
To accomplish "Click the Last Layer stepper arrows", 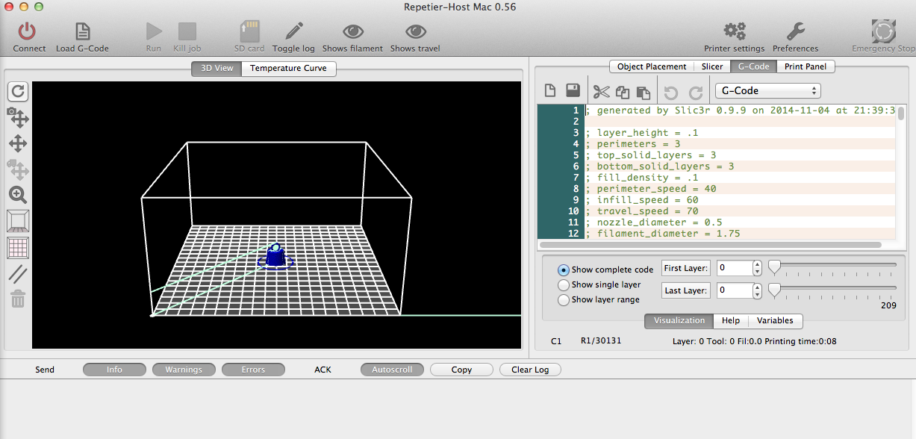I will tap(758, 290).
